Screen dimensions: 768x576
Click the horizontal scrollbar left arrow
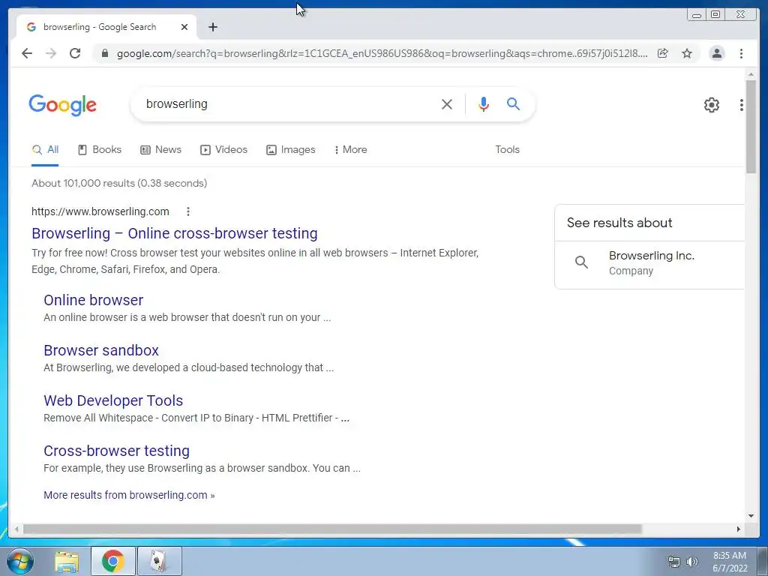(16, 529)
